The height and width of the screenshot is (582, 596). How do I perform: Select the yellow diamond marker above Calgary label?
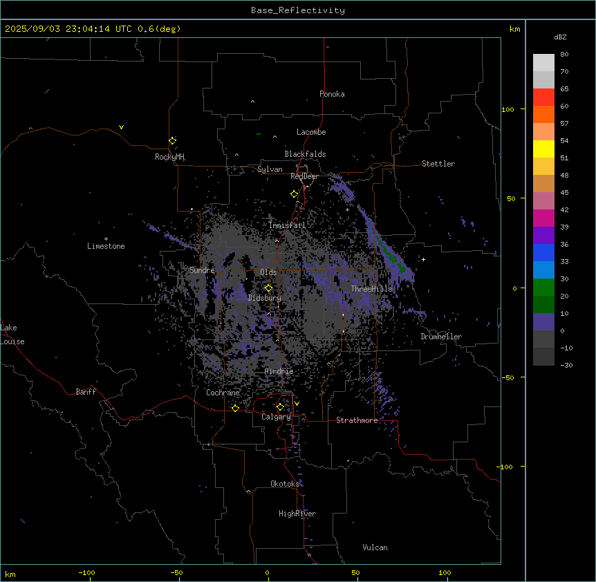click(280, 407)
